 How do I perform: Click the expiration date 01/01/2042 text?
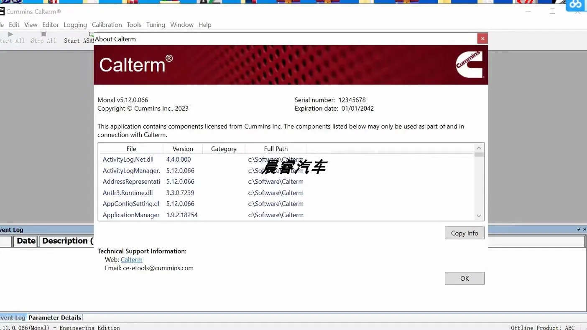tap(357, 108)
